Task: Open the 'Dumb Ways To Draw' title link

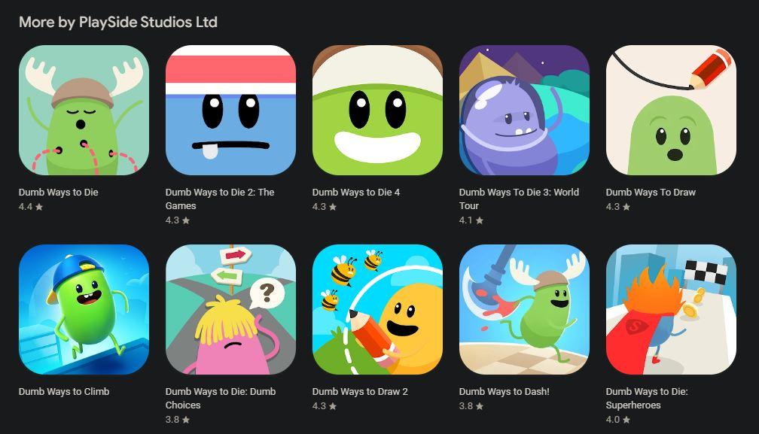Action: [x=651, y=193]
